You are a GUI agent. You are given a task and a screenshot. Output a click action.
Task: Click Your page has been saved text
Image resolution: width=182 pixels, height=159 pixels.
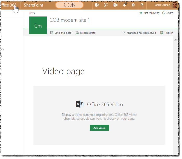click(x=141, y=33)
